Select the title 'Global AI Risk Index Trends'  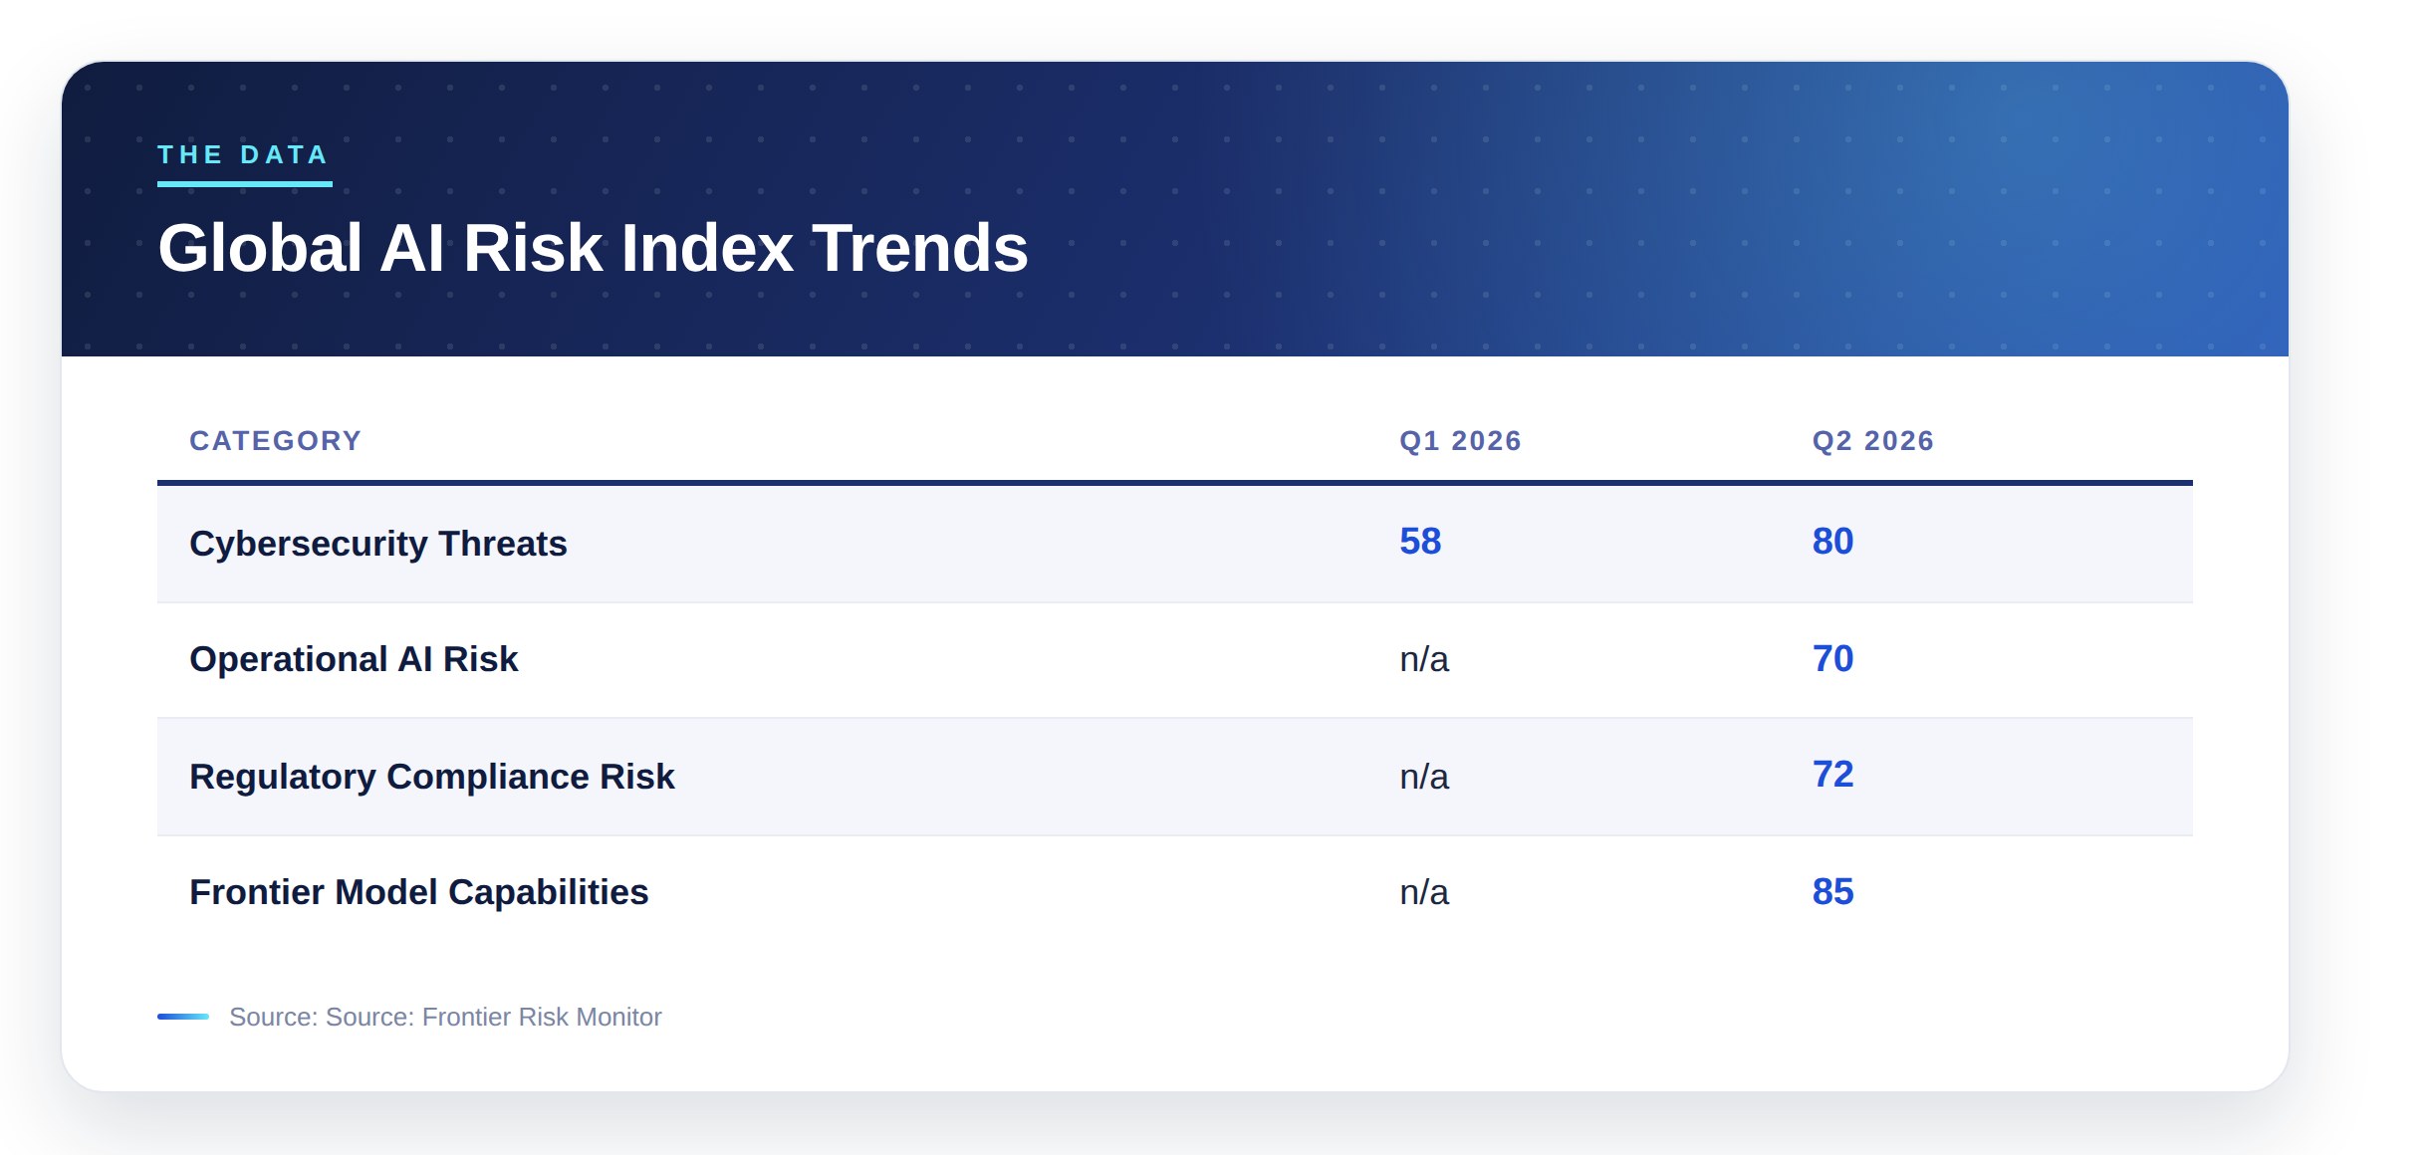click(593, 248)
